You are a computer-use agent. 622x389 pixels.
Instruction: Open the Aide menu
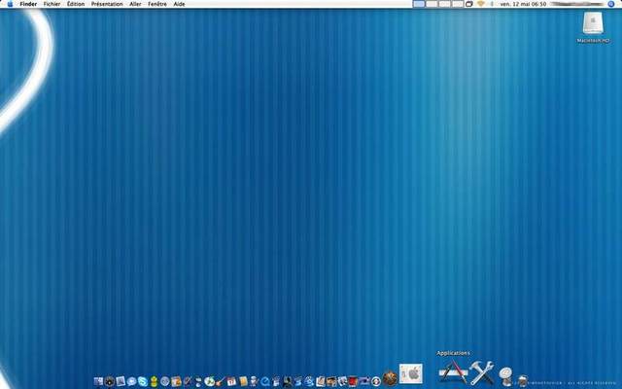(x=179, y=4)
